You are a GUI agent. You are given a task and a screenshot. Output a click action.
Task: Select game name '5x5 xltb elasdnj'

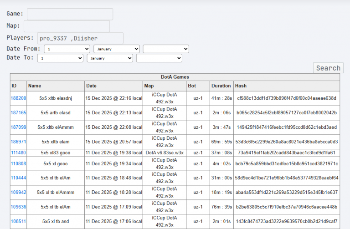(56, 98)
